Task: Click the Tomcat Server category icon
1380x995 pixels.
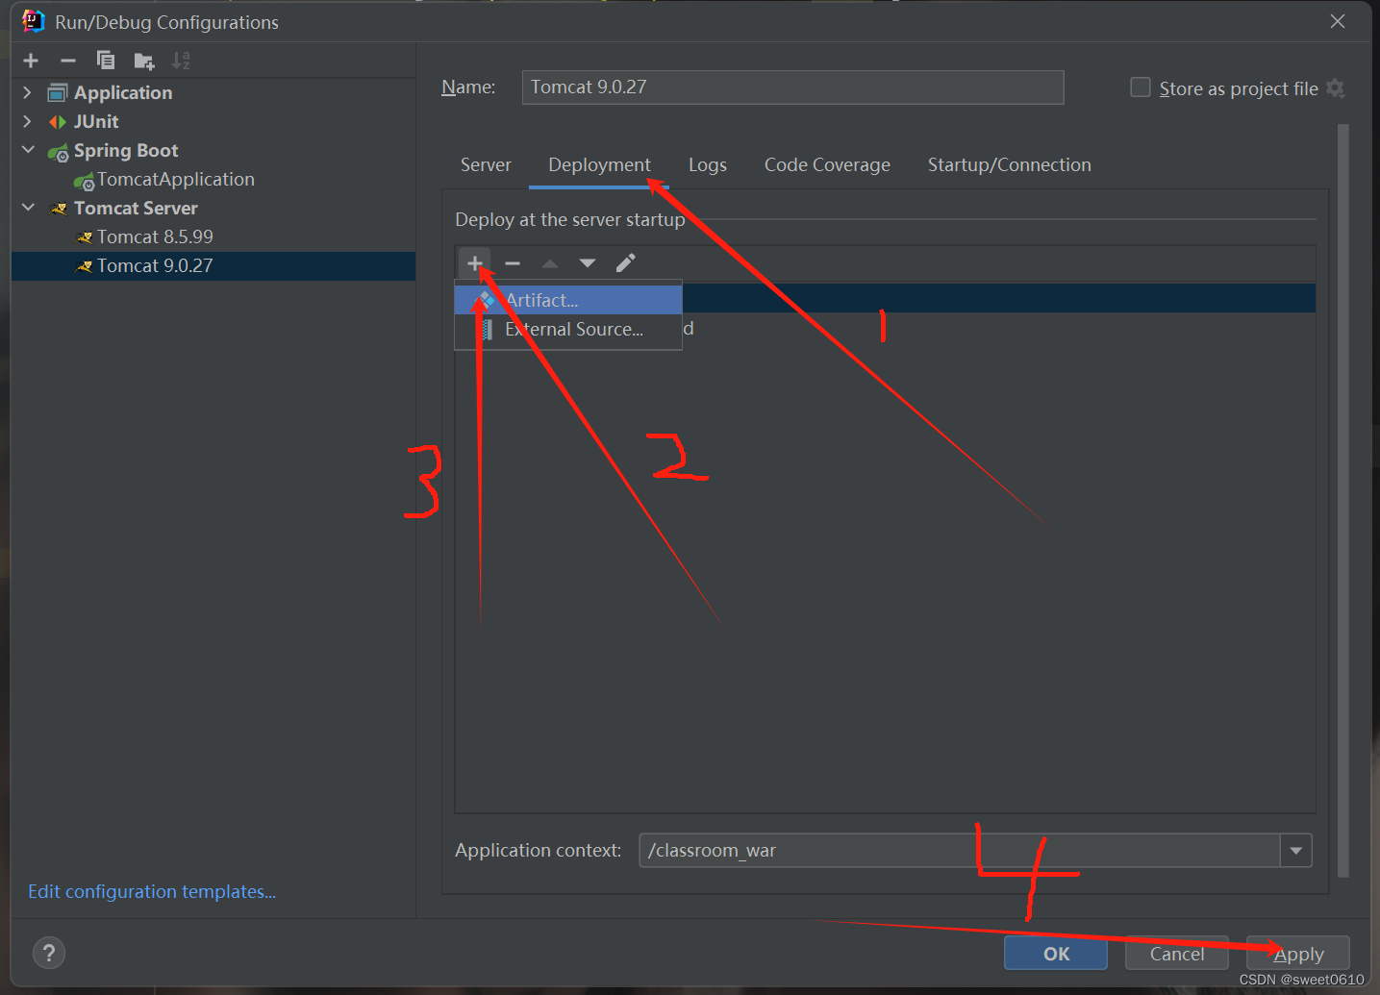Action: point(60,209)
